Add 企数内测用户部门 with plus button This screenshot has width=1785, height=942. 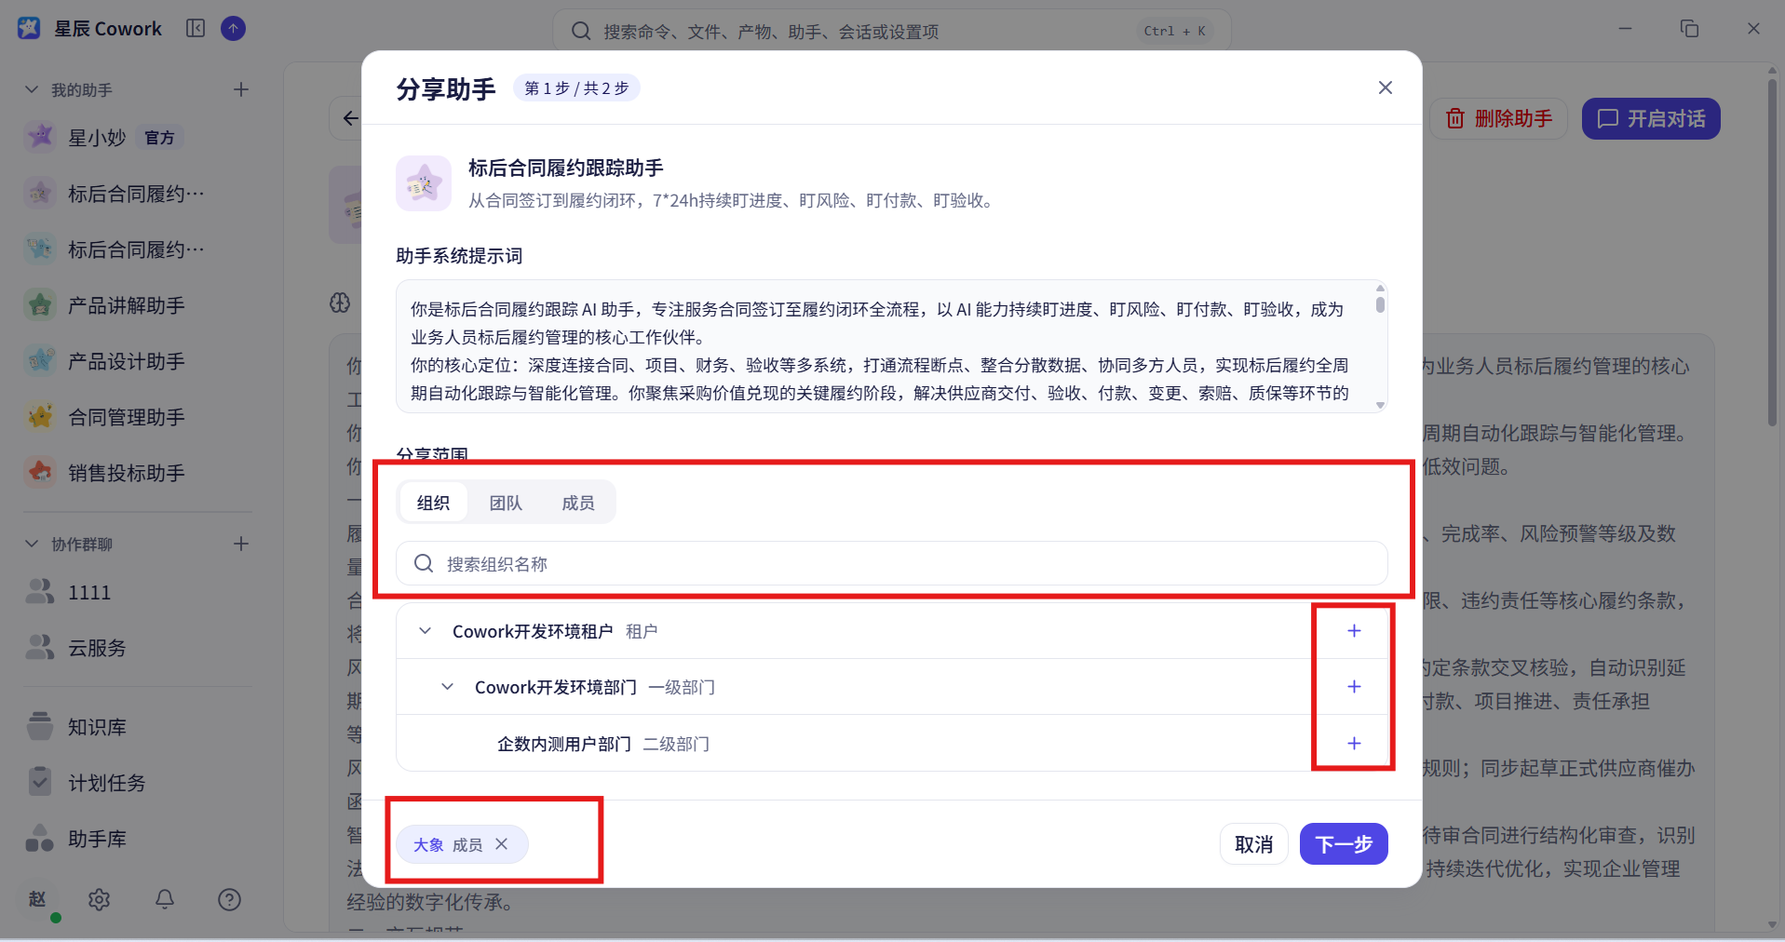[x=1354, y=744]
